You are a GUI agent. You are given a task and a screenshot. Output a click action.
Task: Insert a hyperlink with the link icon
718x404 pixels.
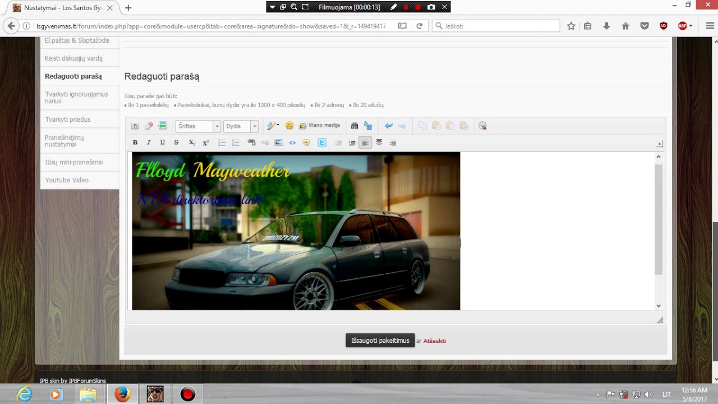pos(251,143)
